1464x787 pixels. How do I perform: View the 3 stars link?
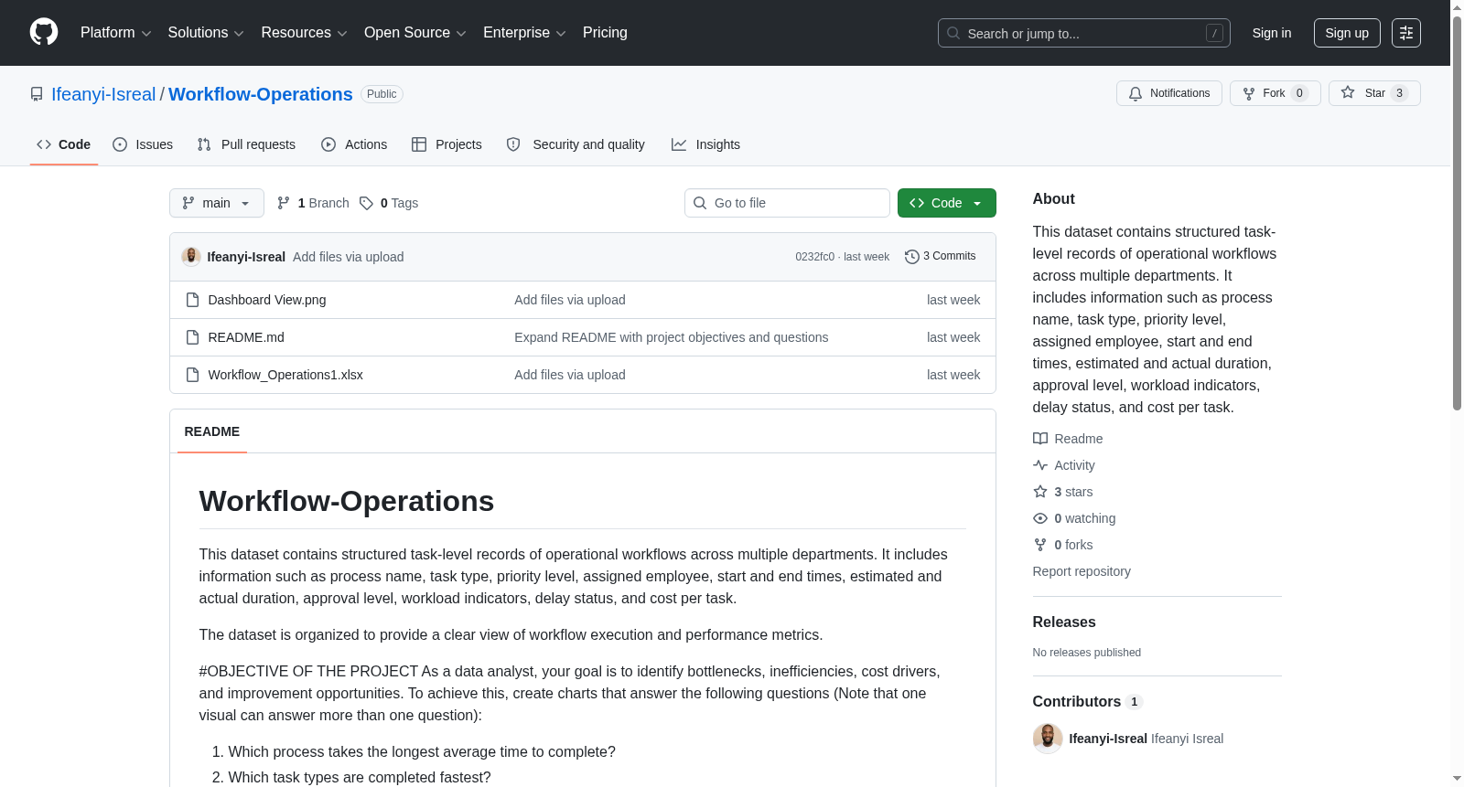click(1063, 492)
